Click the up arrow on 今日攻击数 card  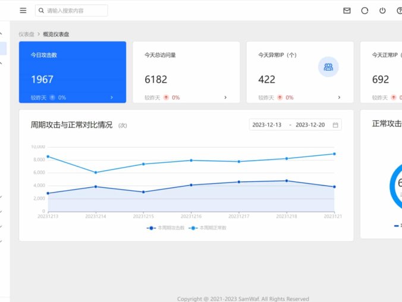(52, 97)
